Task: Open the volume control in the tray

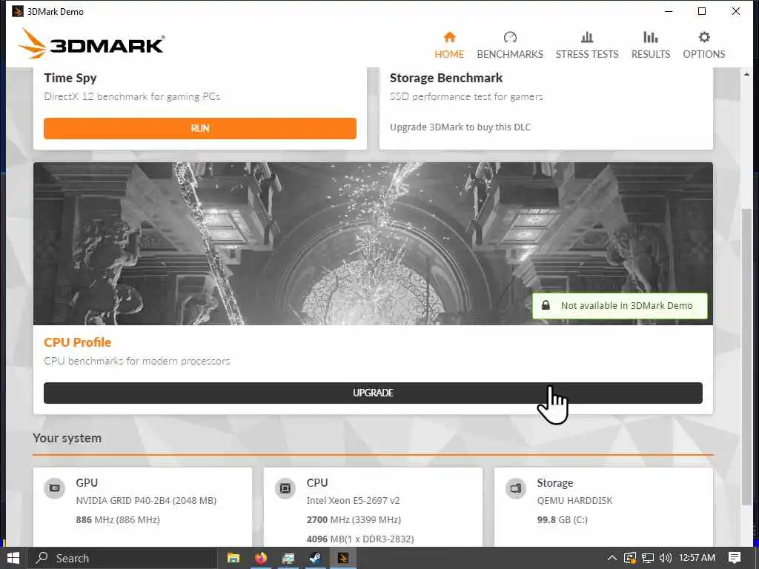Action: pos(665,558)
